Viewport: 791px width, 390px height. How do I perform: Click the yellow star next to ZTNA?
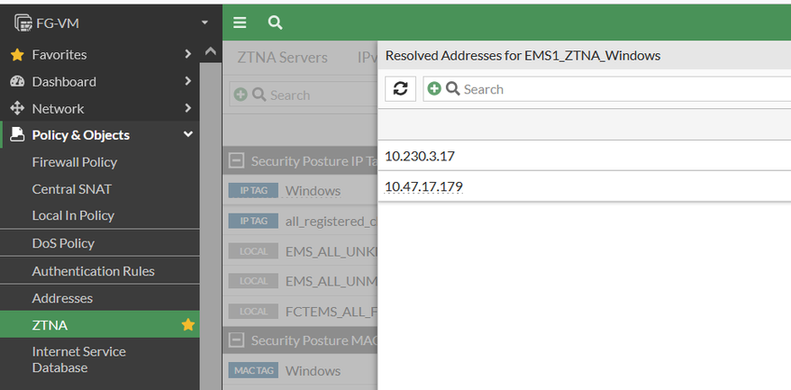coord(188,325)
